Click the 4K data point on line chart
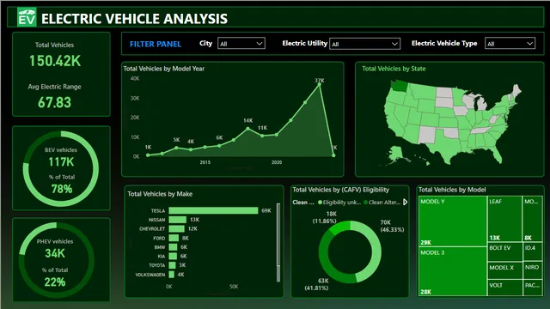 click(x=191, y=149)
